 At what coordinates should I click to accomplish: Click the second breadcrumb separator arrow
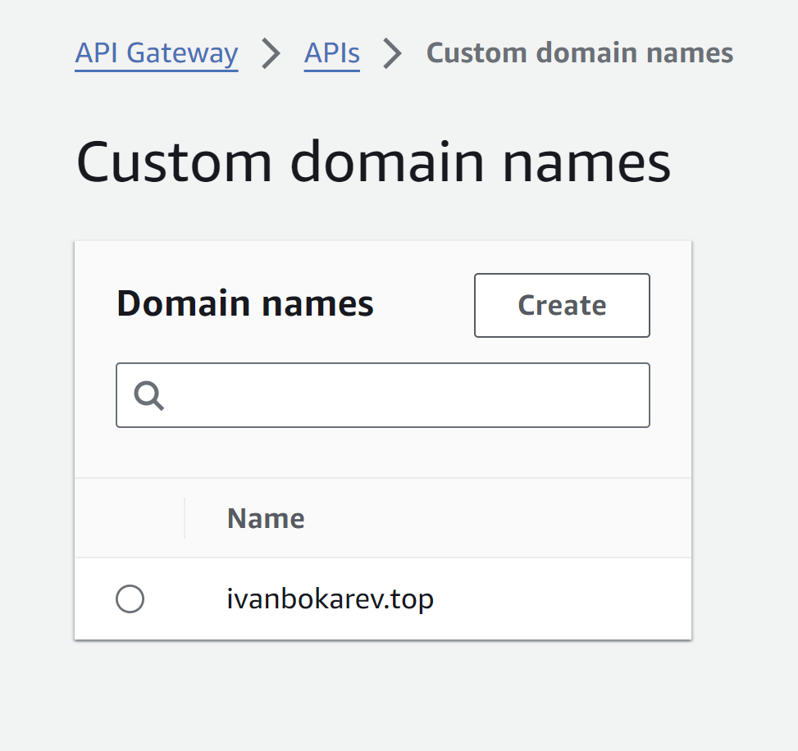[392, 52]
